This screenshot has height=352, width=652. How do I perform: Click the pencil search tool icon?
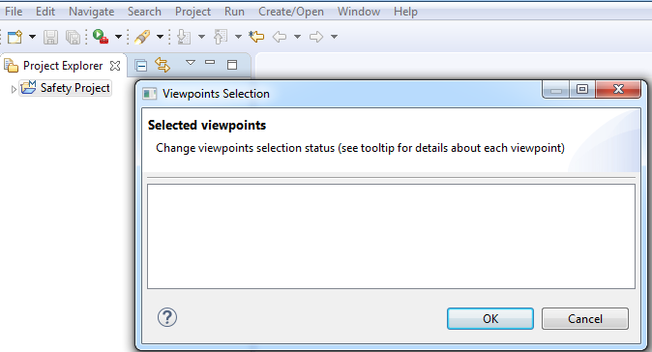click(x=142, y=37)
